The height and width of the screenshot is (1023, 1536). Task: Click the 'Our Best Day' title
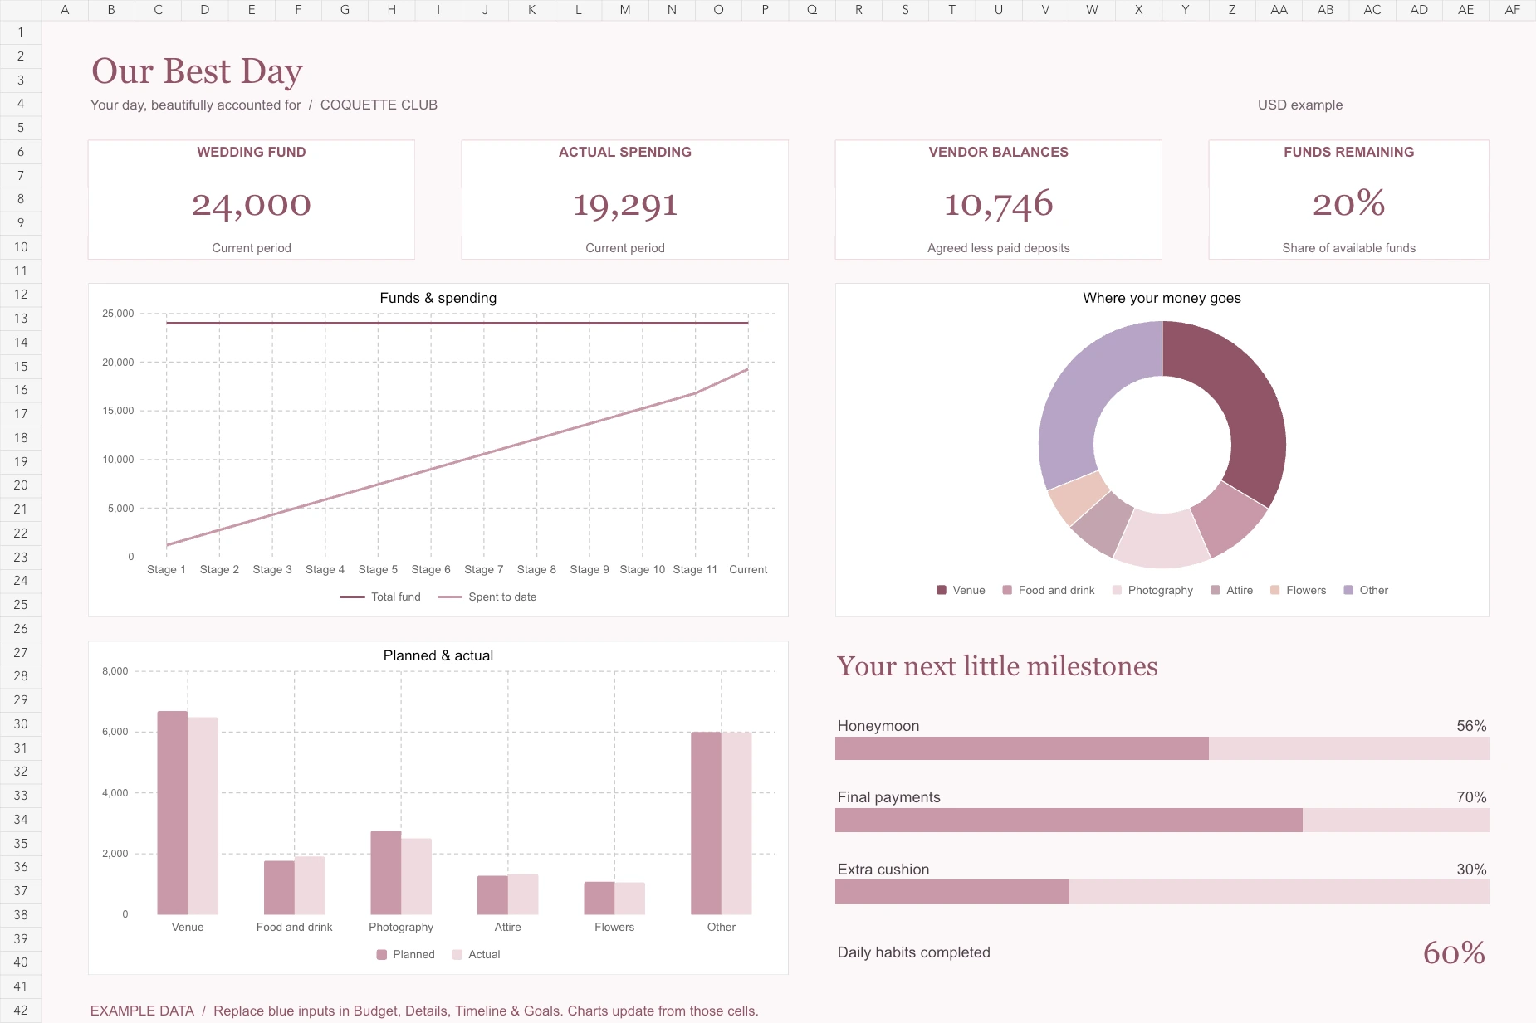[x=197, y=71]
